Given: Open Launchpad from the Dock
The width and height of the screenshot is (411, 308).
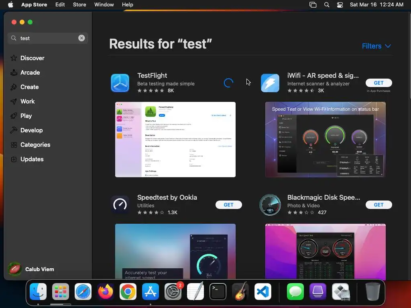Looking at the screenshot, I should click(x=61, y=292).
